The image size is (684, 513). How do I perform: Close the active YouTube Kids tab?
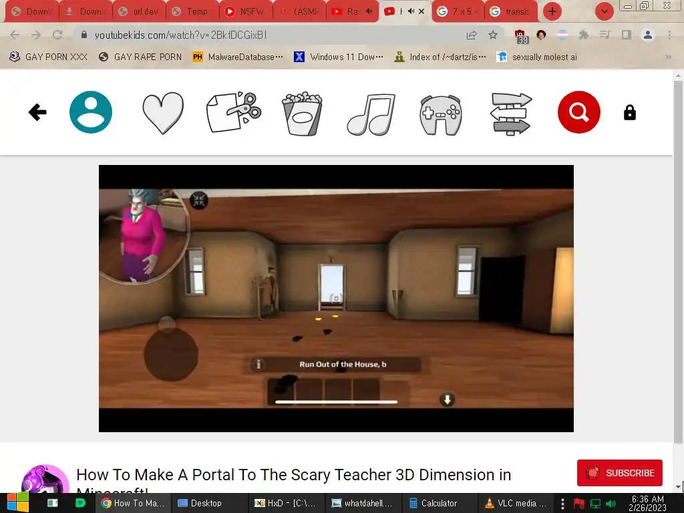[x=421, y=12]
